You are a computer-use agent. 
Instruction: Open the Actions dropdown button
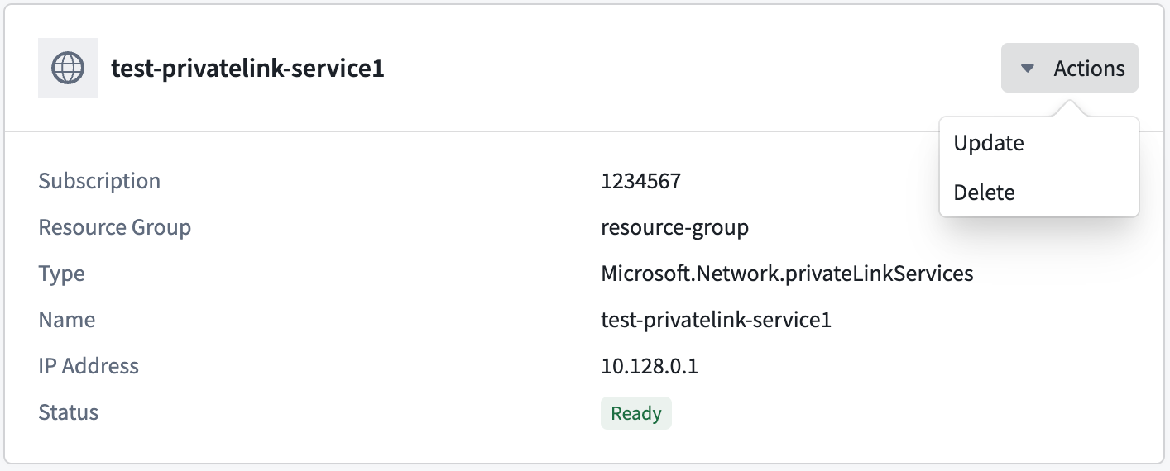click(1069, 68)
